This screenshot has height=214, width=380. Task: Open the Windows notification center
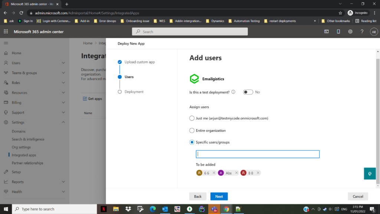pyautogui.click(x=373, y=209)
